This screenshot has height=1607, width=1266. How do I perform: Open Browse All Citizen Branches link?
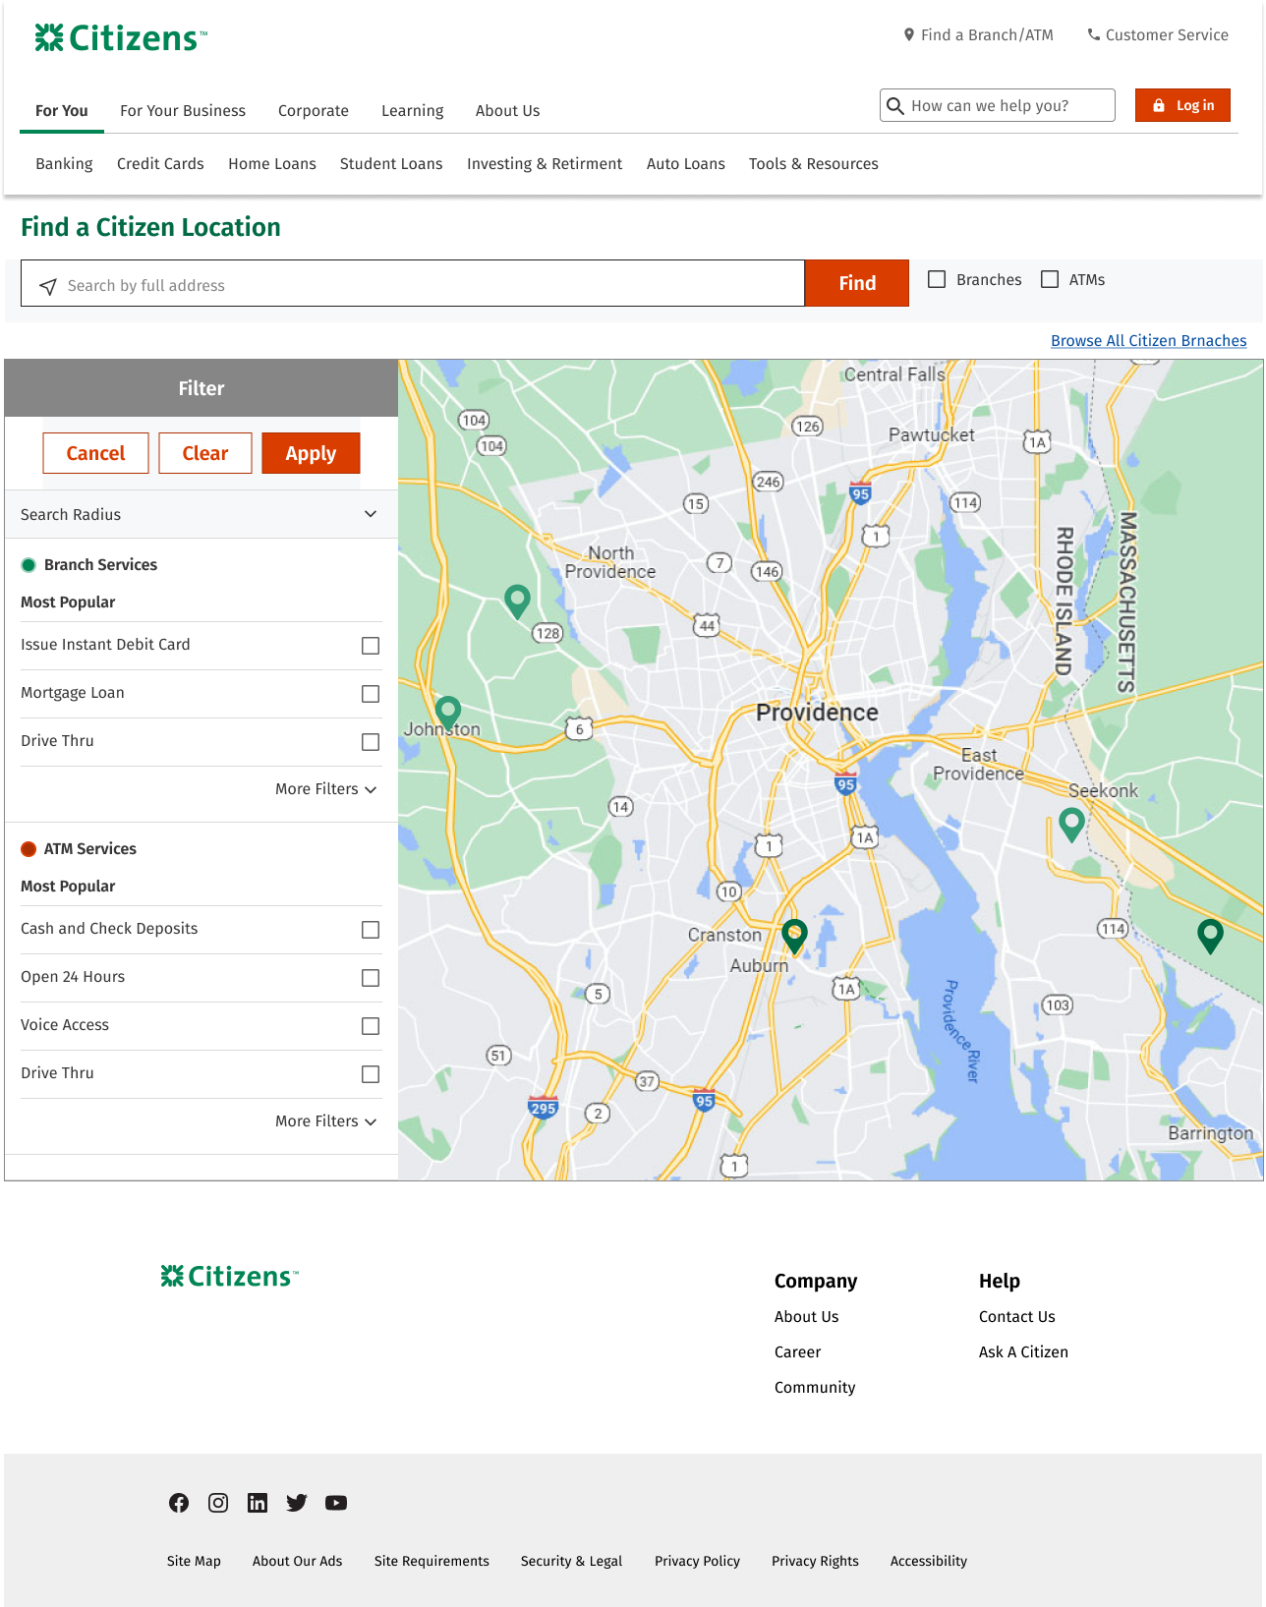pos(1148,341)
